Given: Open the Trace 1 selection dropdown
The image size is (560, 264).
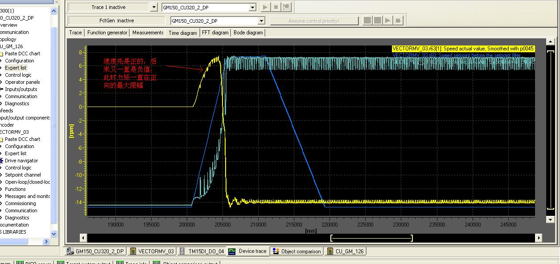Looking at the screenshot, I should pyautogui.click(x=154, y=7).
